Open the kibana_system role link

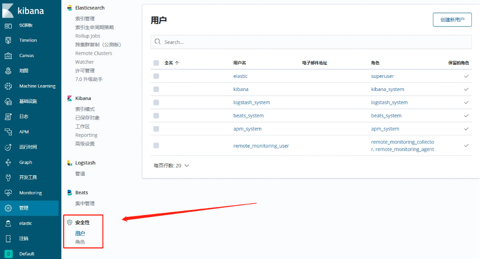(388, 89)
